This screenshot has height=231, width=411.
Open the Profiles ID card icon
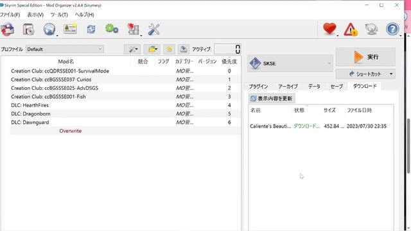(70, 29)
